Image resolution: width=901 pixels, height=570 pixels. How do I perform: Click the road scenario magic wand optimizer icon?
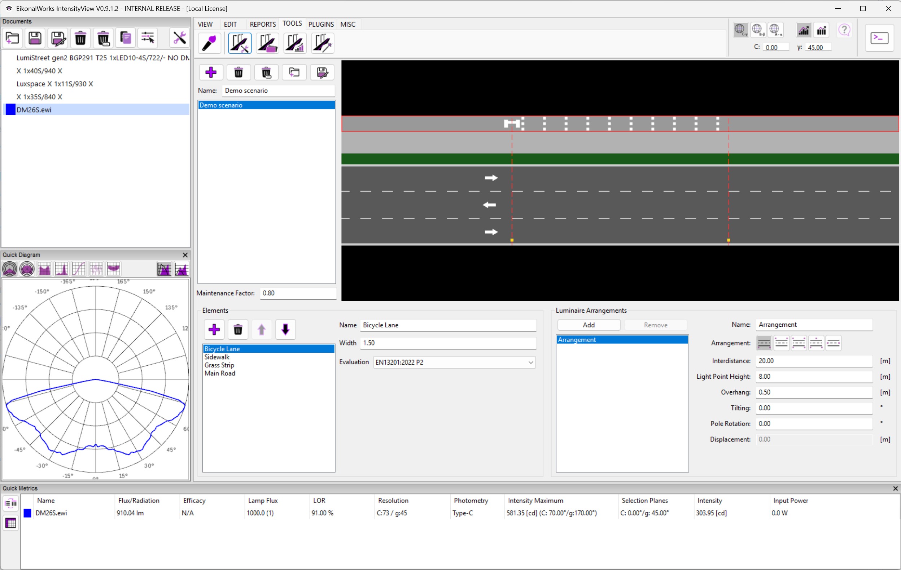click(323, 43)
